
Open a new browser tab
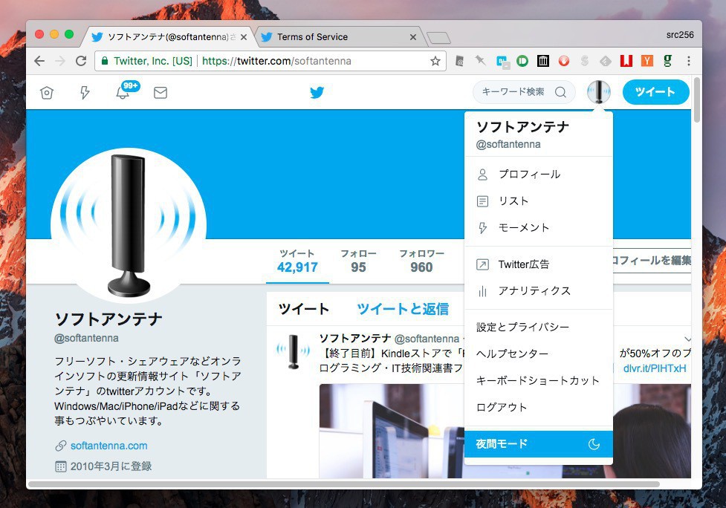(438, 37)
